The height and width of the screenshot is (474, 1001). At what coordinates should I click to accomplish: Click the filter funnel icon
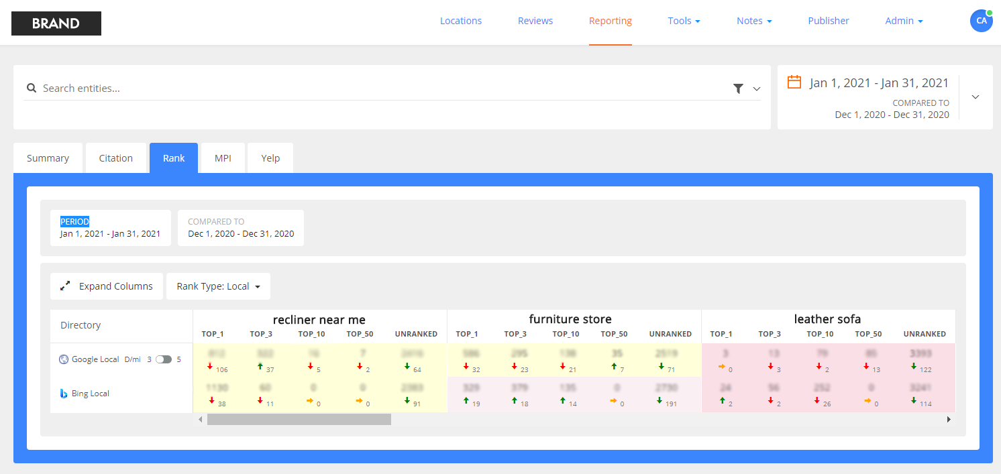coord(738,88)
